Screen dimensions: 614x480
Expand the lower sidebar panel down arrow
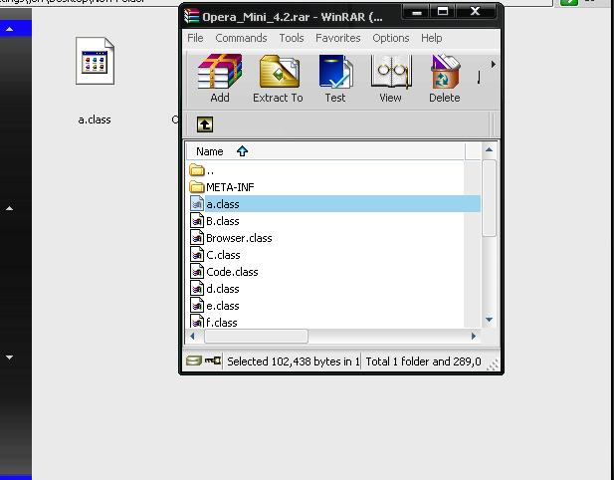pyautogui.click(x=9, y=357)
